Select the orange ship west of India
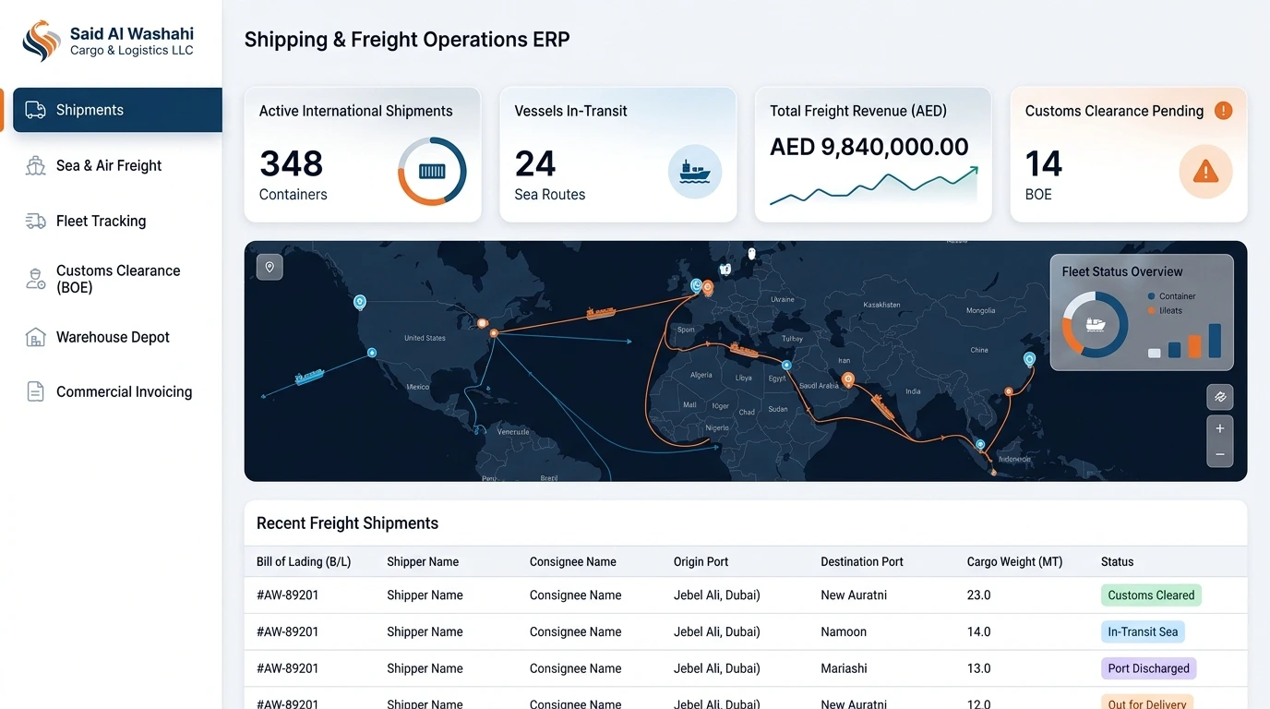The image size is (1270, 709). (x=882, y=407)
